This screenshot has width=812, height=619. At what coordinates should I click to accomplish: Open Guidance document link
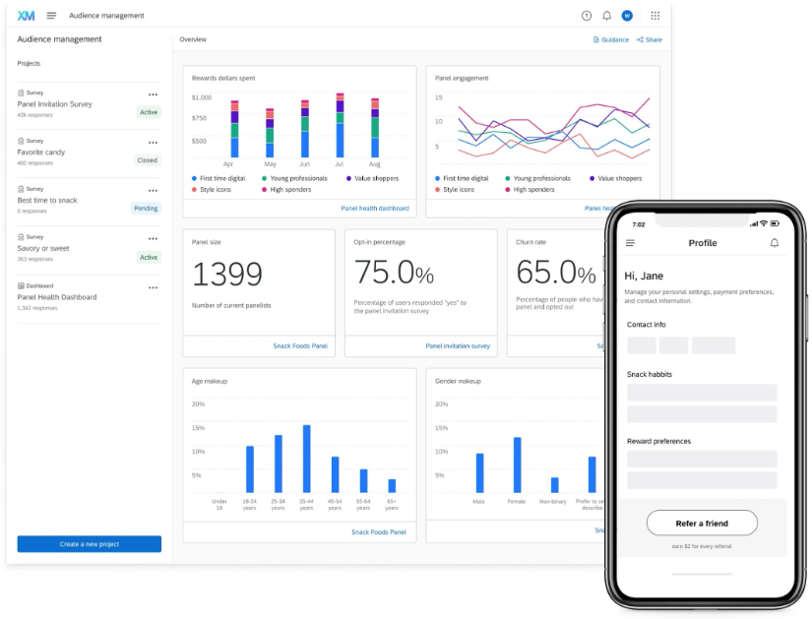click(611, 40)
